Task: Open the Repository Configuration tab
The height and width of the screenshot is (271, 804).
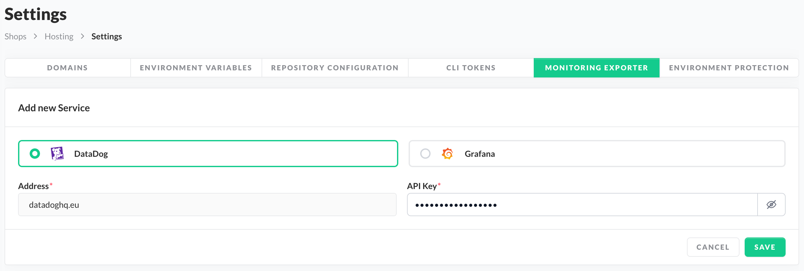Action: pyautogui.click(x=335, y=68)
